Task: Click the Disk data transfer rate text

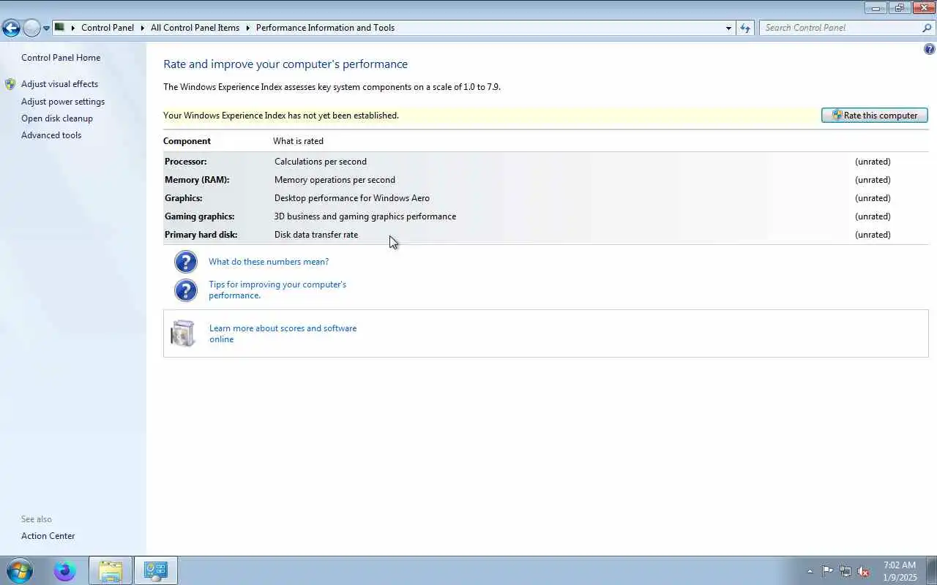Action: click(316, 235)
